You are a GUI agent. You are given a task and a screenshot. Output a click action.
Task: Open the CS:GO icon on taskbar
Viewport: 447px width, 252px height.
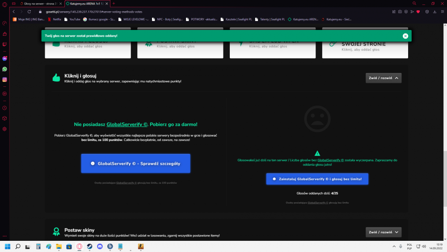coord(141,247)
